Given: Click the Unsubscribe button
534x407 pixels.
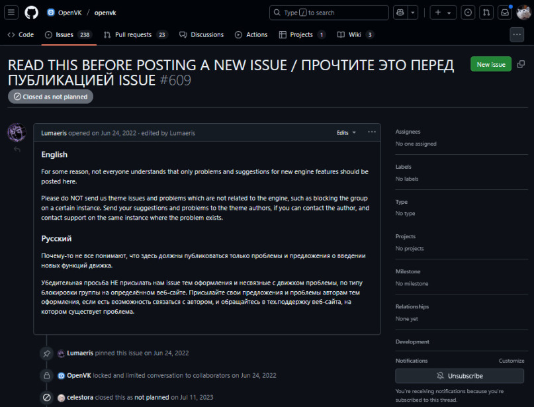Looking at the screenshot, I should (x=459, y=376).
